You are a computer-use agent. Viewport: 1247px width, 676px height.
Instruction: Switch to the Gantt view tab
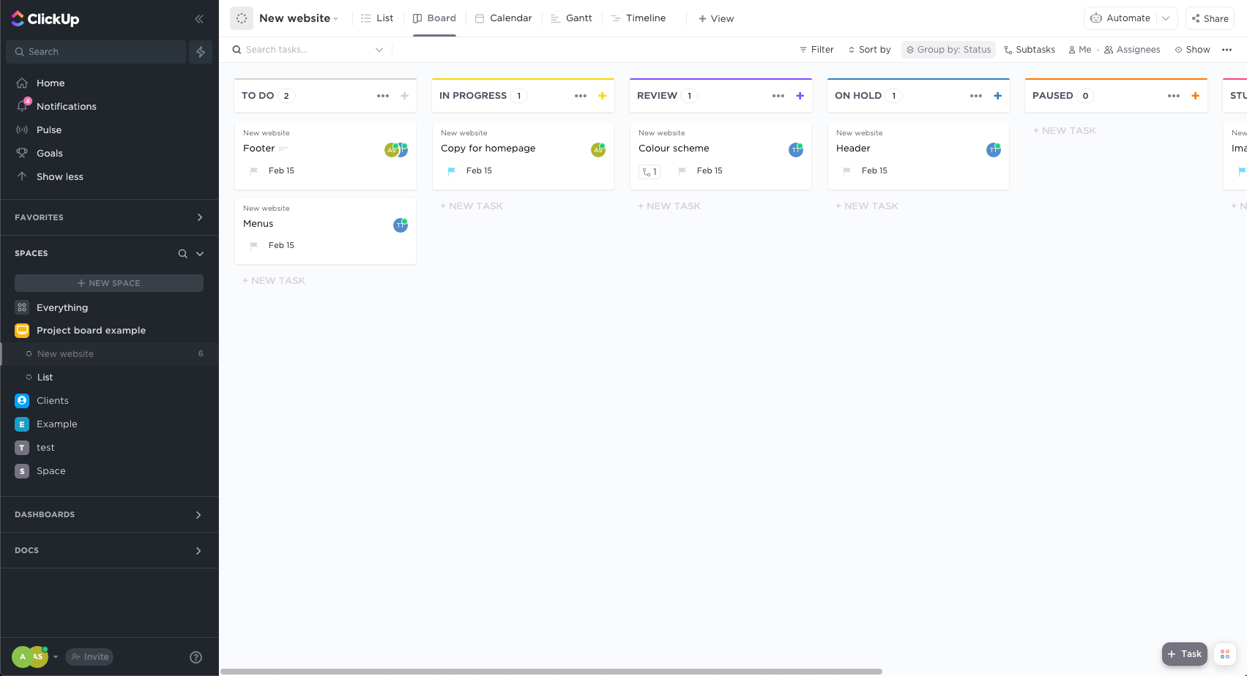571,18
